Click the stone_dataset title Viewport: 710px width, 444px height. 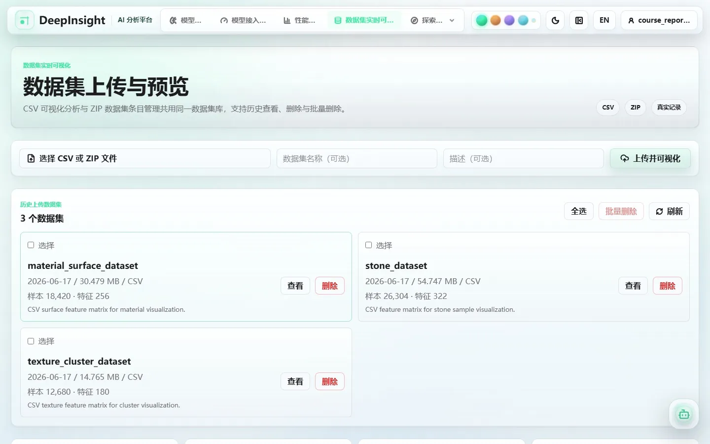tap(396, 266)
